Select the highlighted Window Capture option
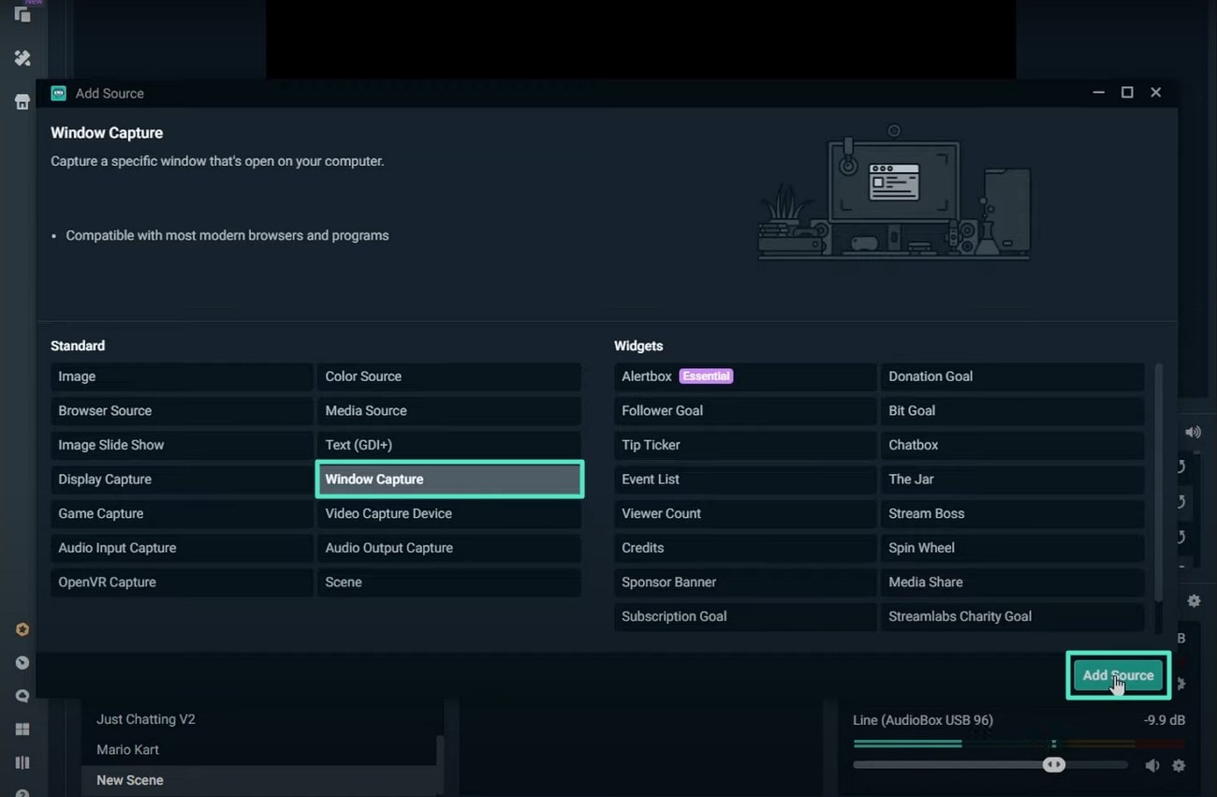Screen dimensions: 1217x797 [449, 480]
